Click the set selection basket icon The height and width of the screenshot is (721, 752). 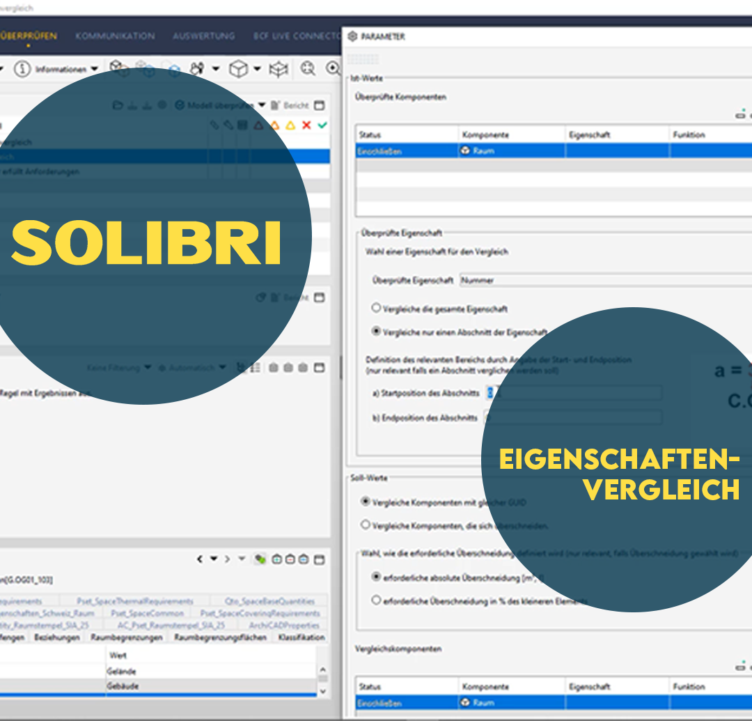point(304,559)
